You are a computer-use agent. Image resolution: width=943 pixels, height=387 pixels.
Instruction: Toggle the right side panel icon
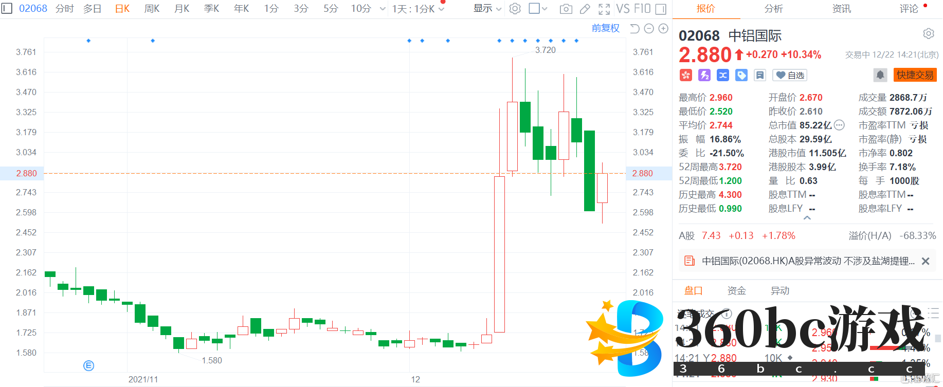pos(661,9)
